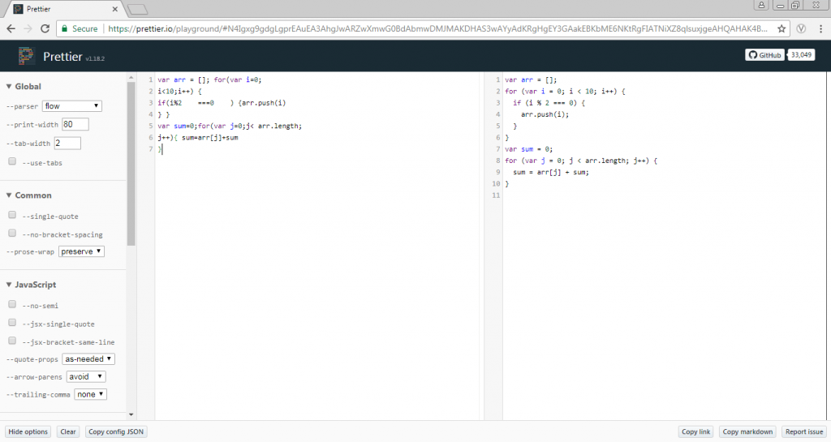Open the --arrow-parens avoid dropdown
Image resolution: width=831 pixels, height=442 pixels.
pyautogui.click(x=86, y=377)
